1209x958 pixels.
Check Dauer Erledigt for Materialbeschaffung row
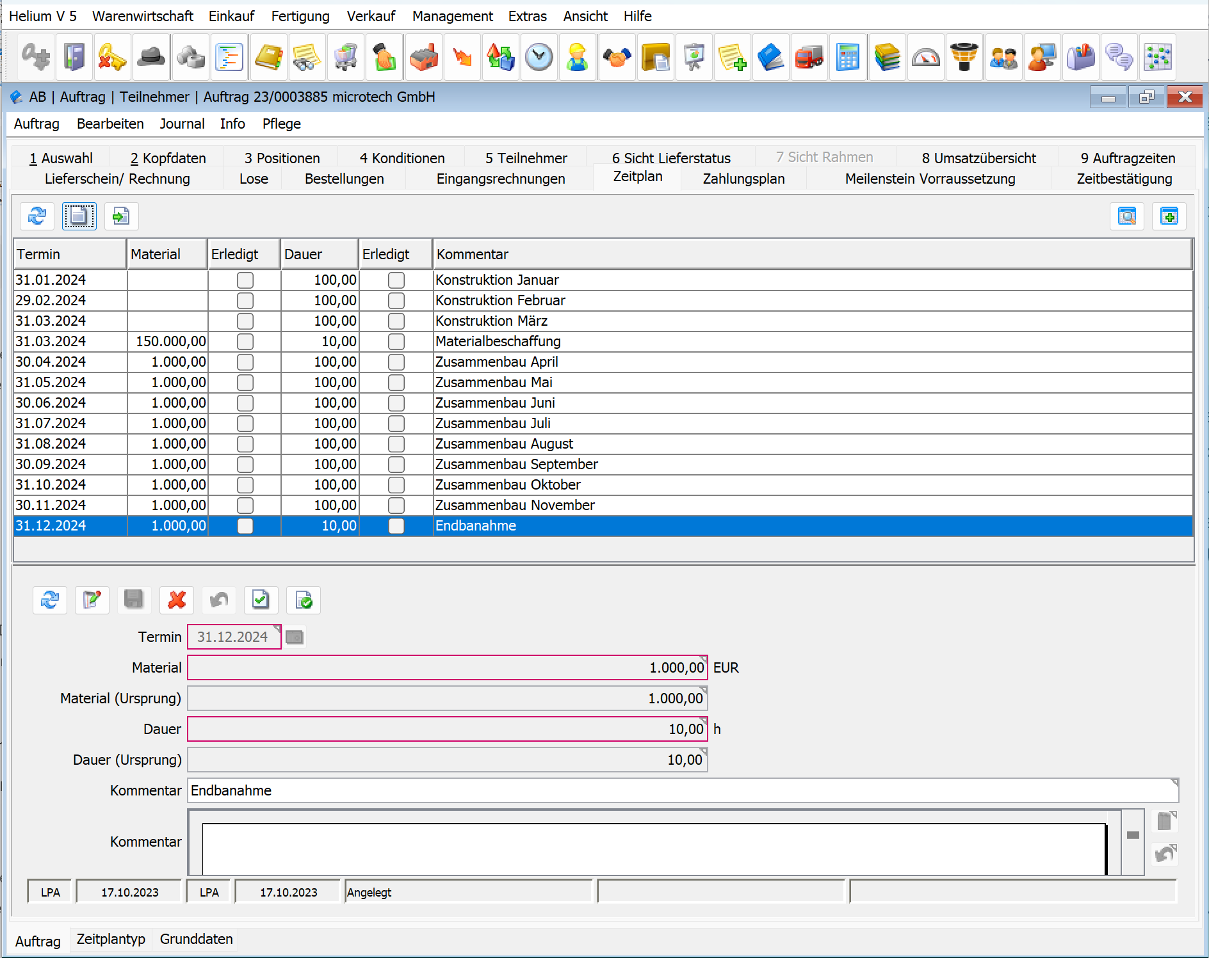[x=396, y=341]
